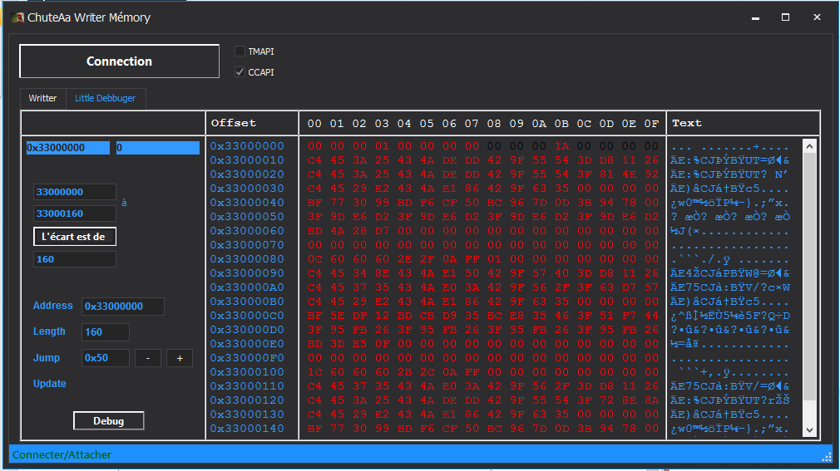Click the plus Jump button

click(180, 358)
